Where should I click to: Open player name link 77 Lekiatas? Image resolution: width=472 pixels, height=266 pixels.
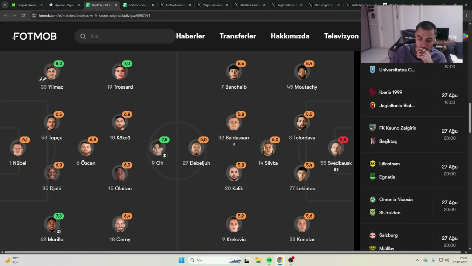coord(302,188)
